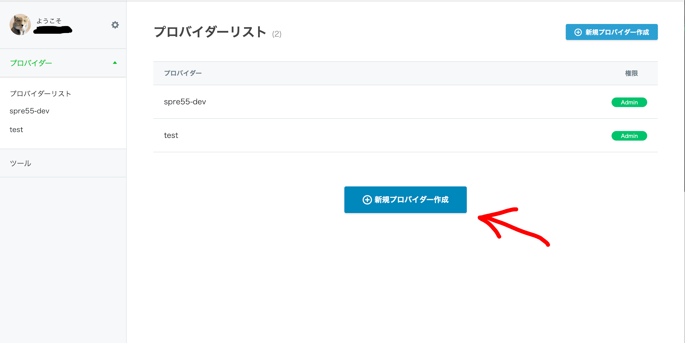Screen dimensions: 685x343
Task: Select spre55-dev from the sidebar
Action: pyautogui.click(x=29, y=111)
